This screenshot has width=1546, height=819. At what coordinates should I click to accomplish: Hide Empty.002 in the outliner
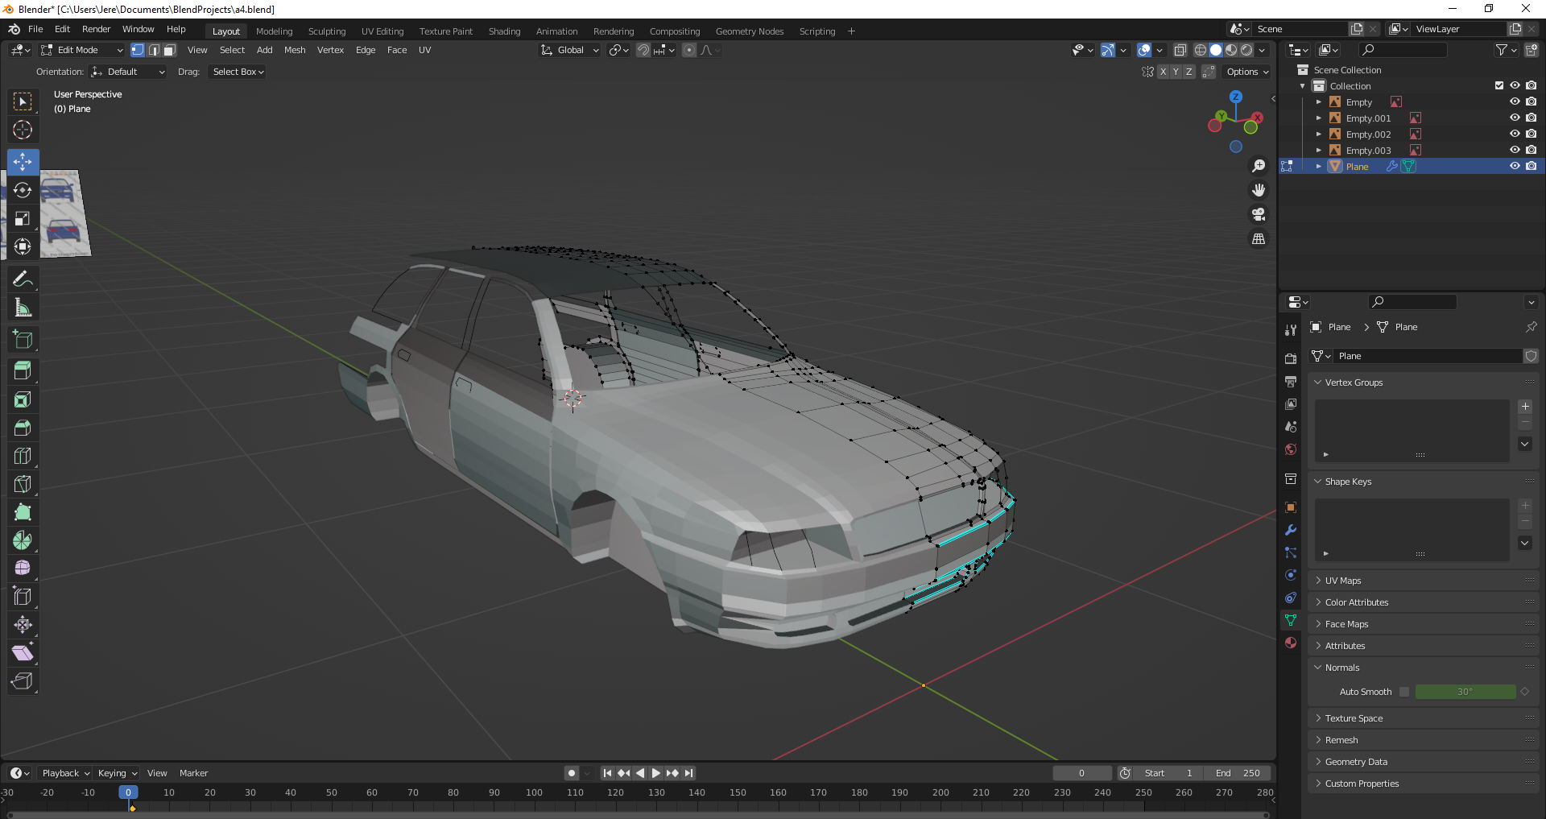[1515, 134]
